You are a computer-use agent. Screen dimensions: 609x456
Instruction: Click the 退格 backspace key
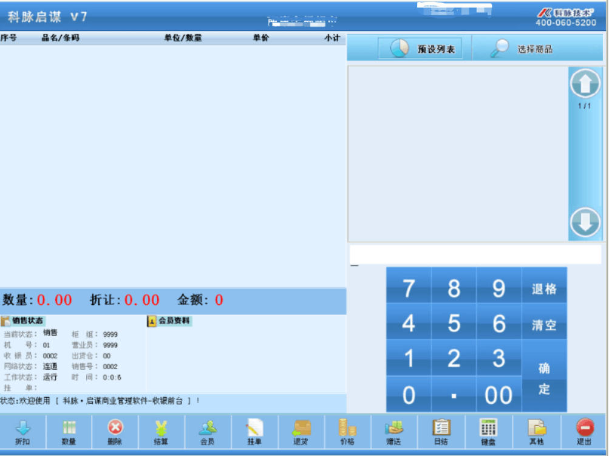[544, 285]
